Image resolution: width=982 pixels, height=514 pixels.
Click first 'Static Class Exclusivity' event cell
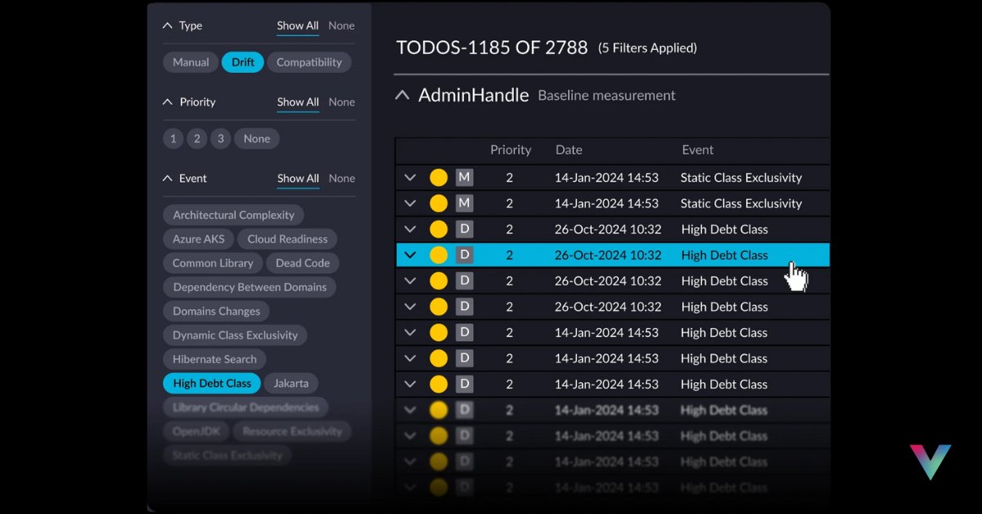(741, 178)
